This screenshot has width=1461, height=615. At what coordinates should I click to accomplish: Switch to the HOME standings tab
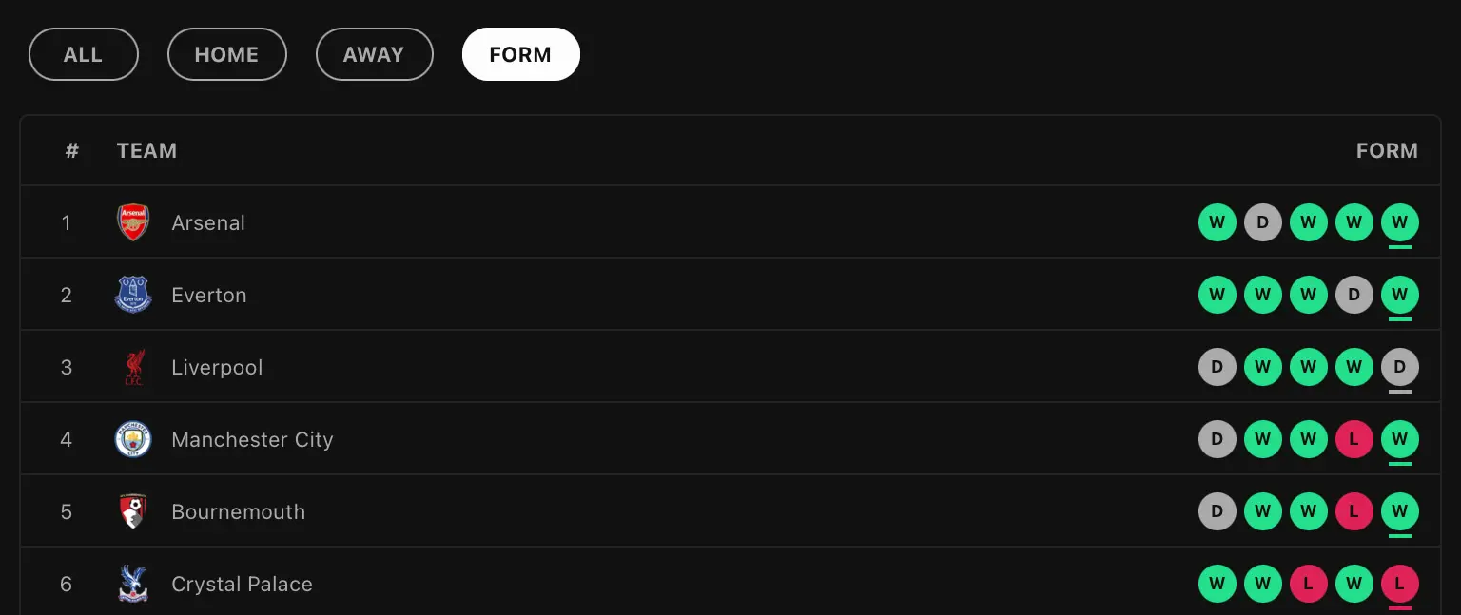click(x=226, y=54)
